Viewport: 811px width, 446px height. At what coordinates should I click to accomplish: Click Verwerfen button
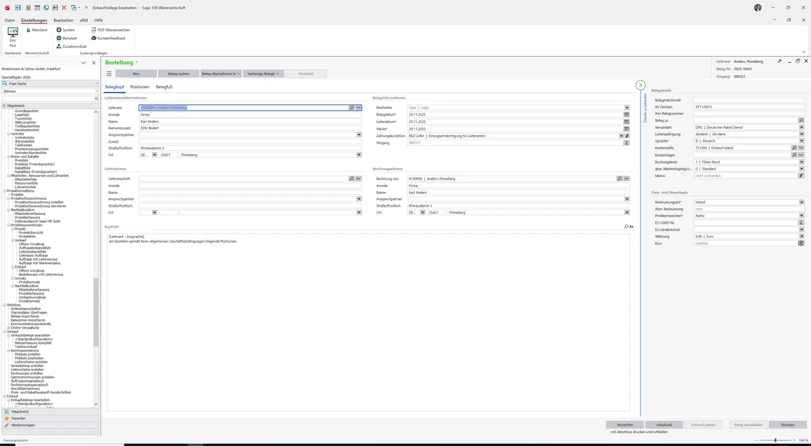click(x=625, y=424)
